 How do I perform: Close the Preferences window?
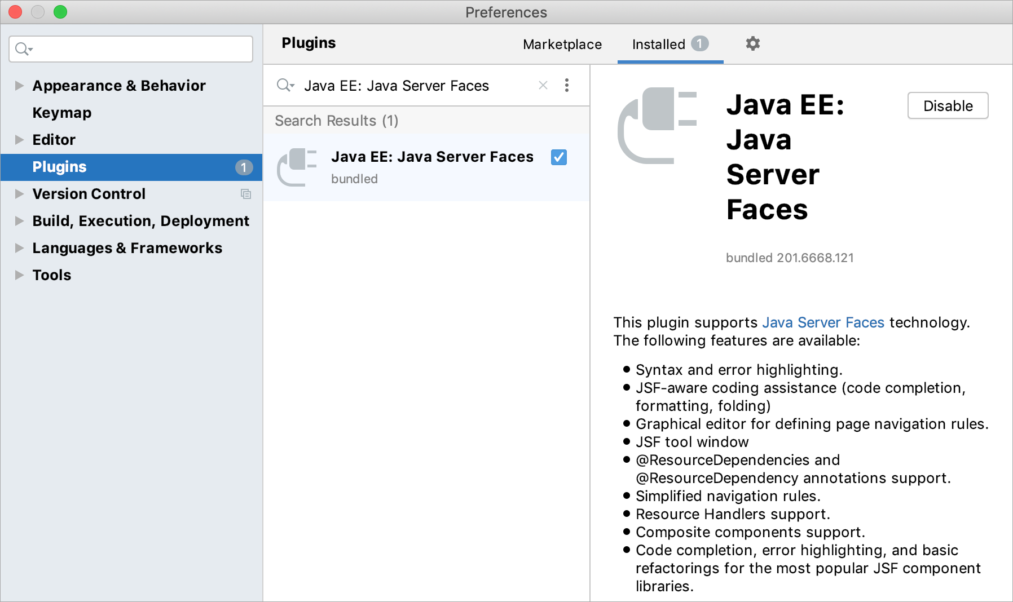[x=15, y=12]
